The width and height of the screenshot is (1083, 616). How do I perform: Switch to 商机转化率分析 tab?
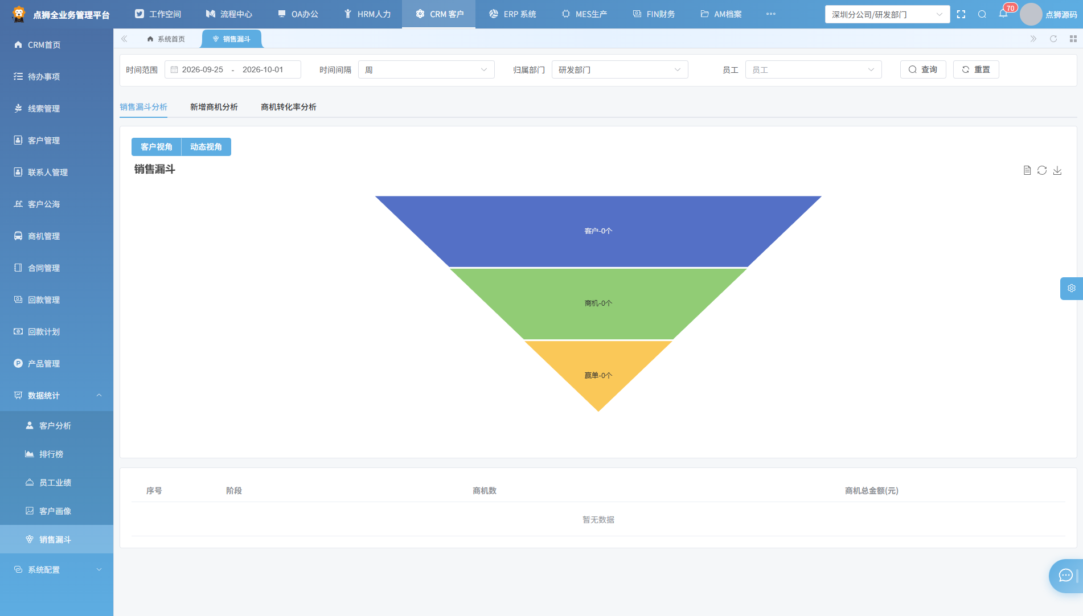[288, 107]
